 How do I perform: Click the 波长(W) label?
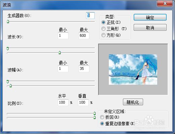(15, 37)
